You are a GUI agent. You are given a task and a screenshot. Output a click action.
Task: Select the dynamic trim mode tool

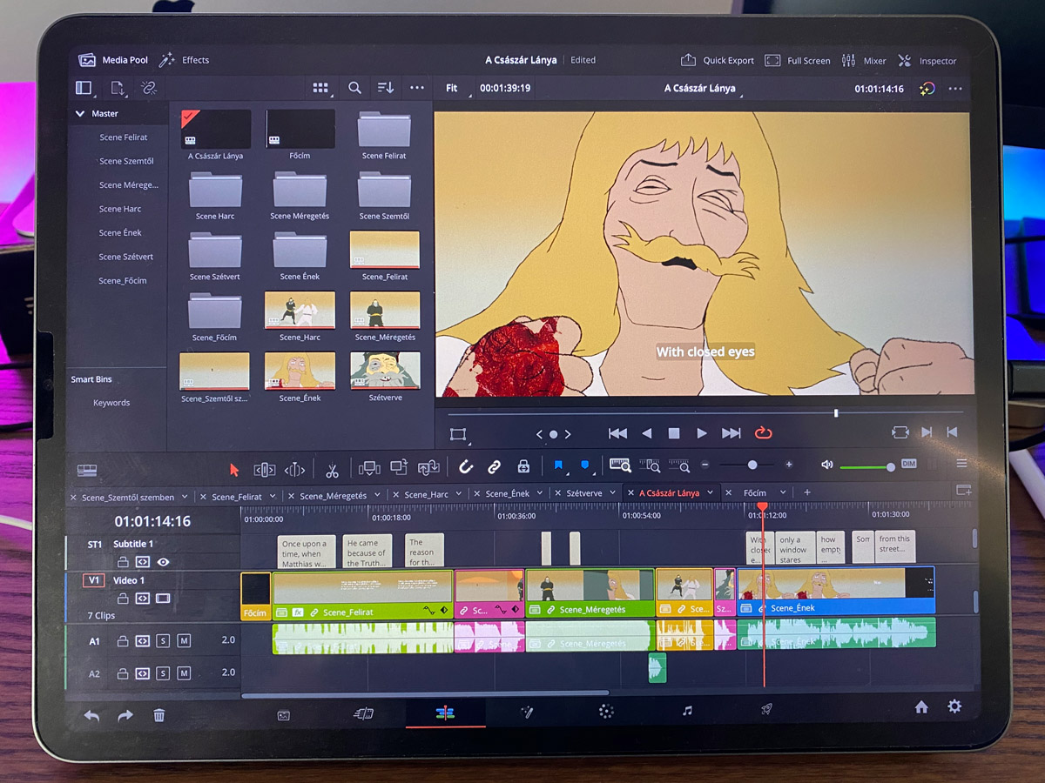tap(294, 470)
